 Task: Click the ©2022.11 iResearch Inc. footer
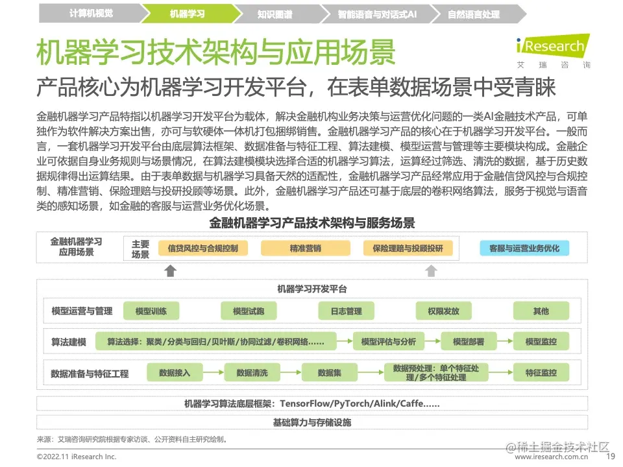tap(77, 457)
